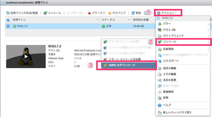Open the ゲスト OS submenu
212x117 pixels.
[x=183, y=30]
